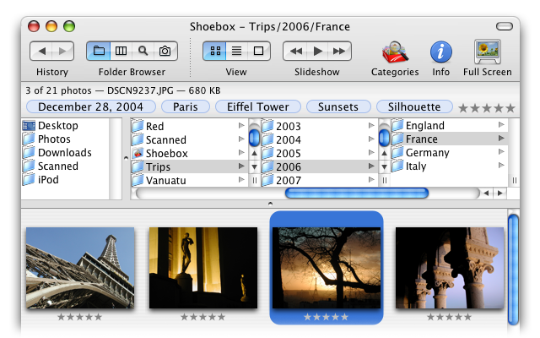Select the Eiffel Tower structure thumbnail

80,268
